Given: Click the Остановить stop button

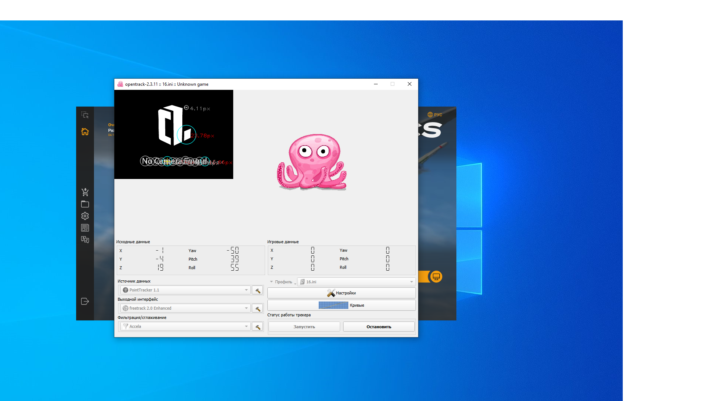Looking at the screenshot, I should [x=379, y=327].
